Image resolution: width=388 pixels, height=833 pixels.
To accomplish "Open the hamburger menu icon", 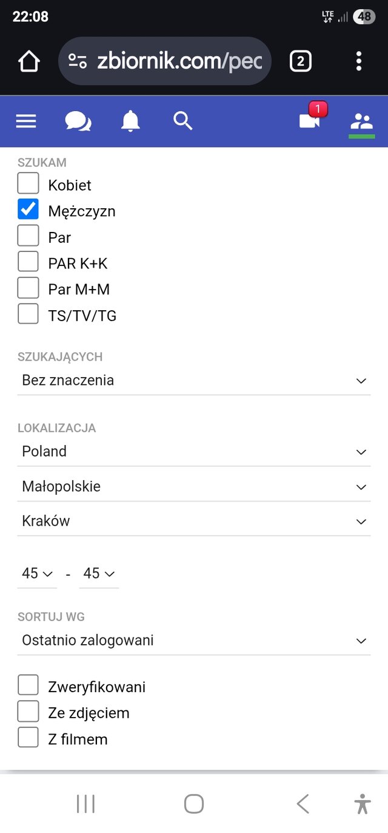I will [x=26, y=121].
